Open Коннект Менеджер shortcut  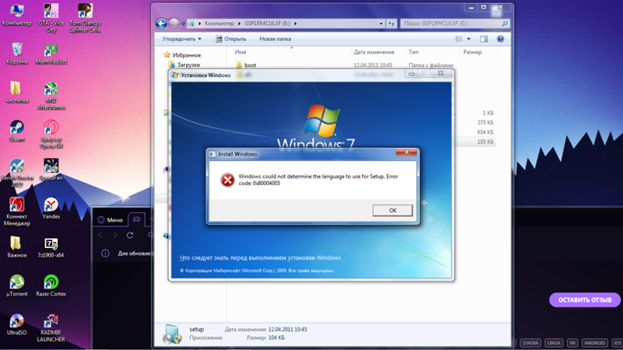tap(16, 212)
